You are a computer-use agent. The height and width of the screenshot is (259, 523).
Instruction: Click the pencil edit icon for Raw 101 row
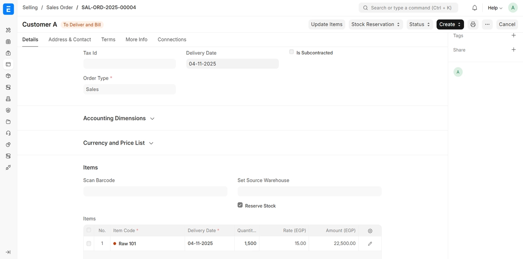370,244
